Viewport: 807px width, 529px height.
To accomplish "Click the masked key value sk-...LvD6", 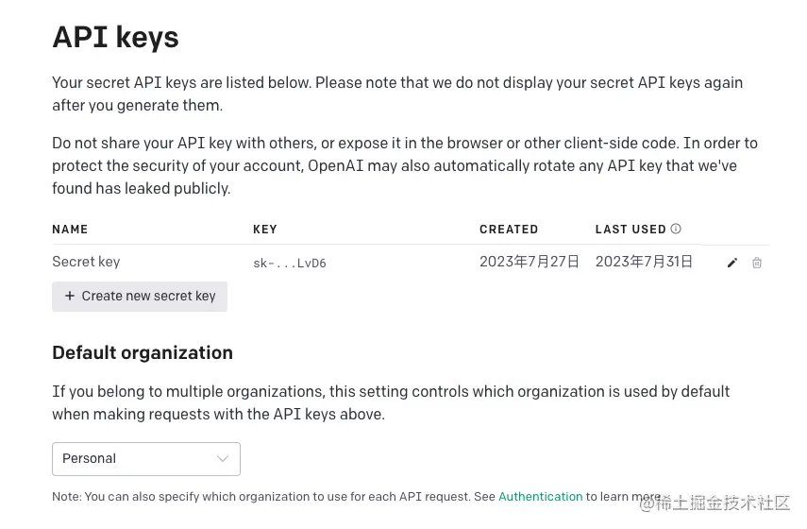I will [x=290, y=264].
